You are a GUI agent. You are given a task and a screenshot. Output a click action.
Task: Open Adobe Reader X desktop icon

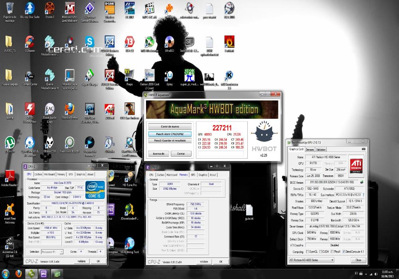click(x=10, y=179)
